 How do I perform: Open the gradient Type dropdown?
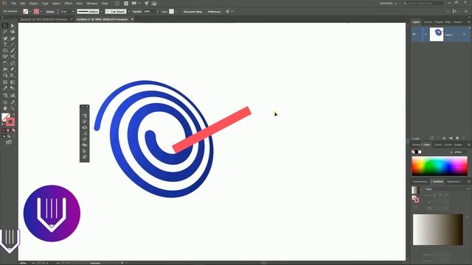pos(447,189)
